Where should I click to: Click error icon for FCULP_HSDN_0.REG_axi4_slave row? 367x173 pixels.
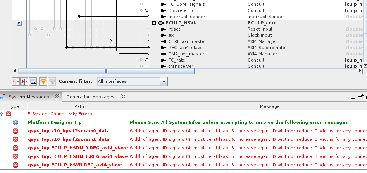pyautogui.click(x=16, y=148)
